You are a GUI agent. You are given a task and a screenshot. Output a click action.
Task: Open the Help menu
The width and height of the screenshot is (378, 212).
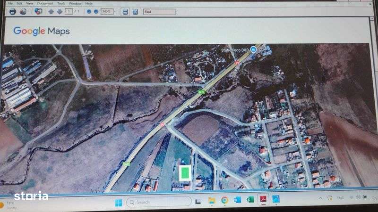pyautogui.click(x=89, y=4)
